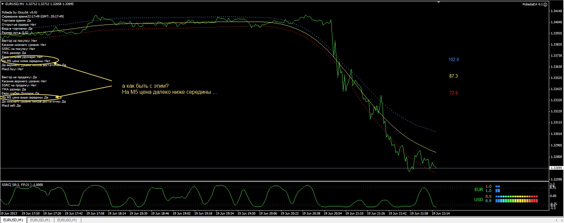
Task: Click 'Открытые ордера: Нет' line
Action: point(19,25)
